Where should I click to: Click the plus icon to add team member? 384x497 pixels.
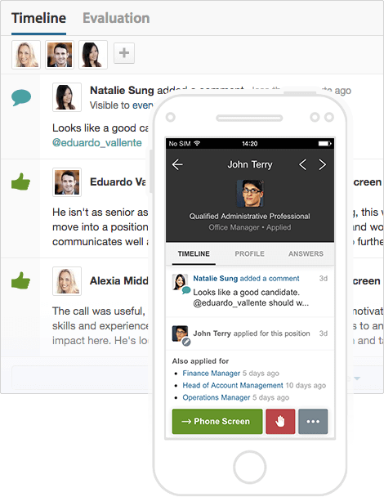click(x=124, y=53)
